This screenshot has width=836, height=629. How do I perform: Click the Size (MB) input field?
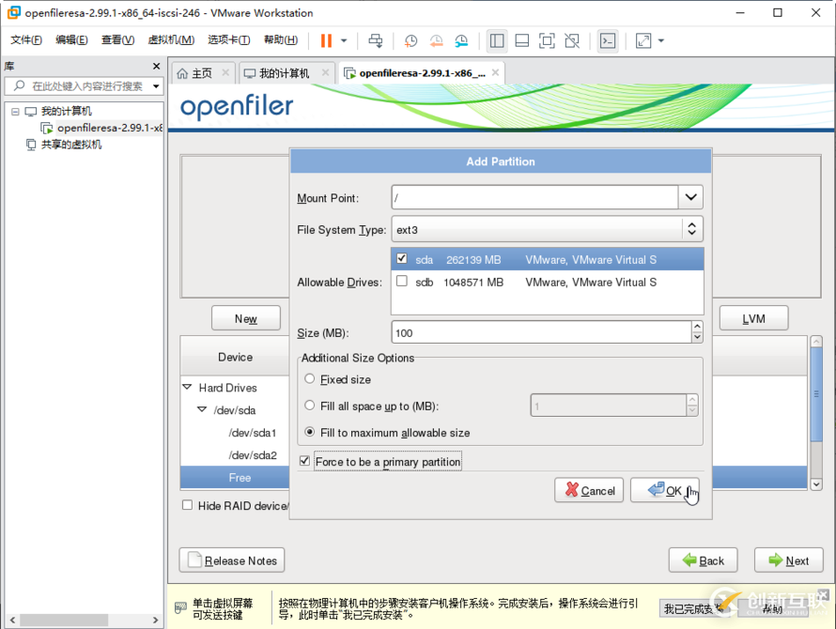[x=540, y=332]
